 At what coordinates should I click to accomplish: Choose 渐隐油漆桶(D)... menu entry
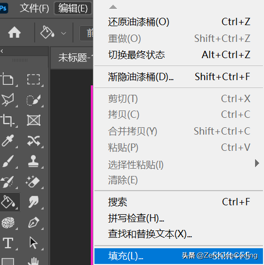click(178, 77)
